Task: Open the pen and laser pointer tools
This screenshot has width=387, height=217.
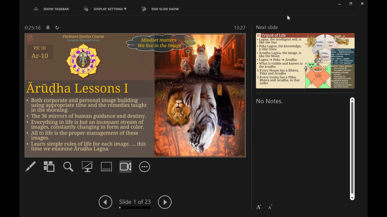Action: [x=30, y=167]
